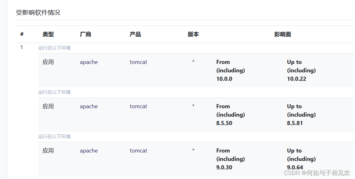
Task: Click Up to (including) 10.0.22 cell
Action: pyautogui.click(x=301, y=70)
